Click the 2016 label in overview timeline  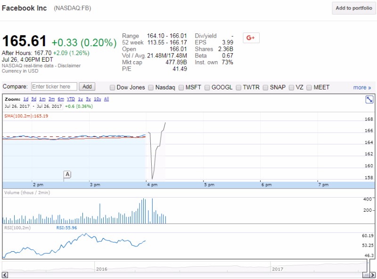101,269
